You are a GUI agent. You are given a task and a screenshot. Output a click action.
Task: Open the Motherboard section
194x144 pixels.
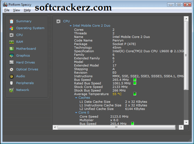coord(26,49)
